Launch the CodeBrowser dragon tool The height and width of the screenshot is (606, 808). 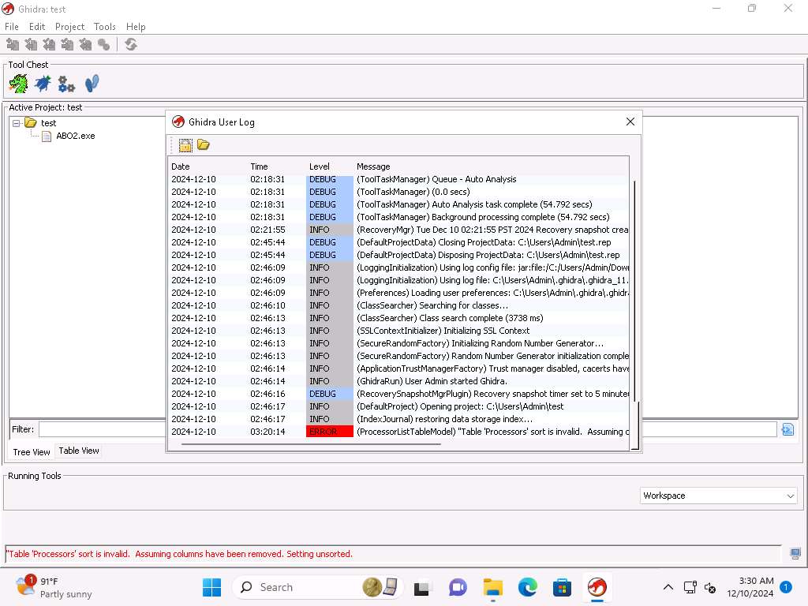coord(18,83)
